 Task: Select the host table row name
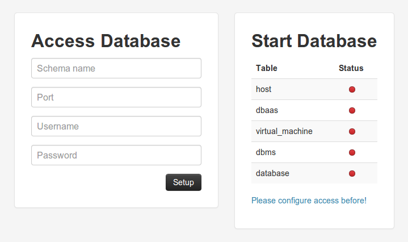pos(263,89)
